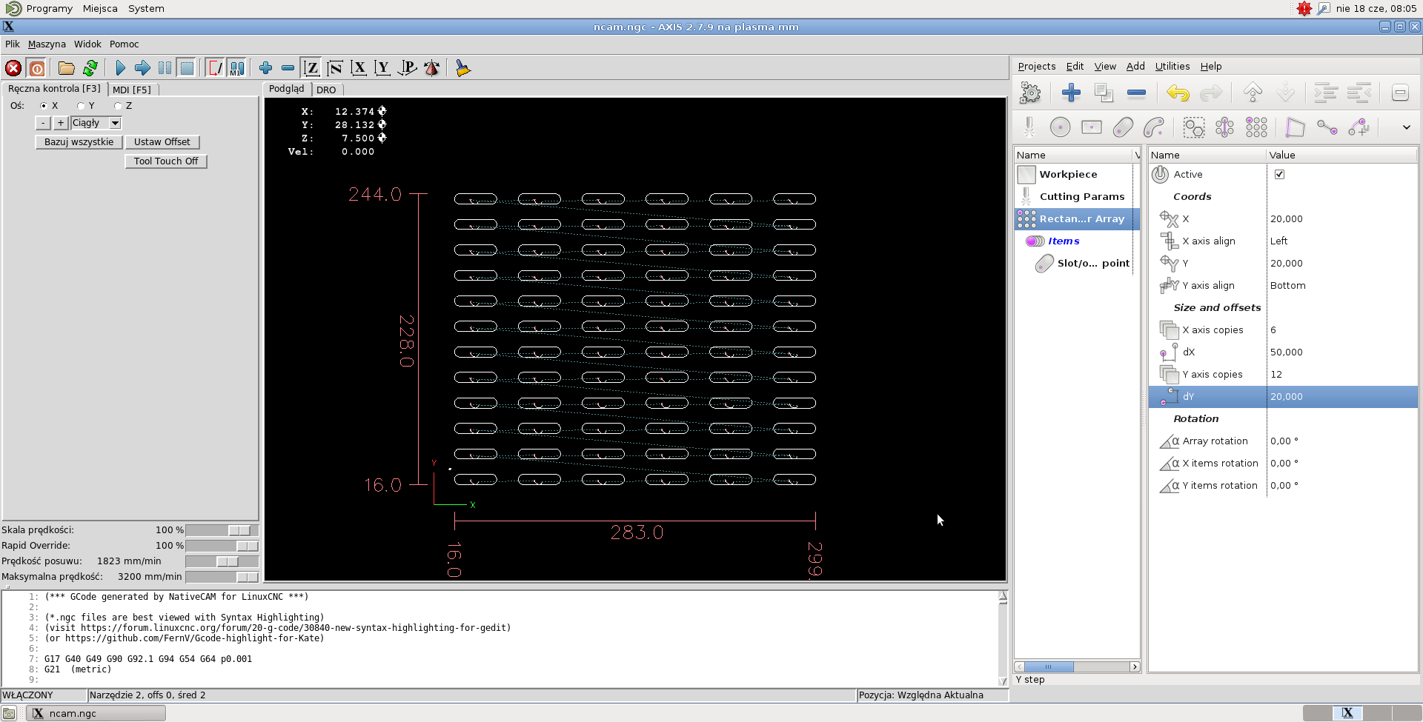The width and height of the screenshot is (1423, 722).
Task: Add a new item with the blue plus icon
Action: 1071,93
